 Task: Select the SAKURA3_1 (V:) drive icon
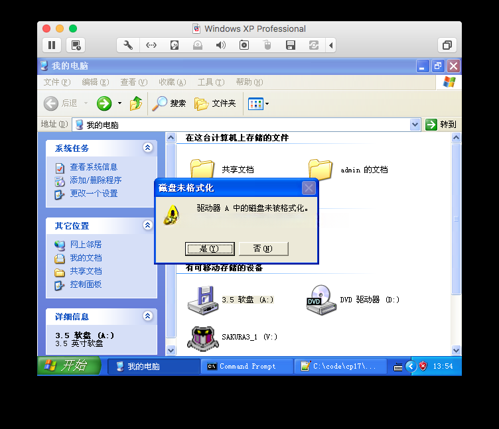pos(203,338)
